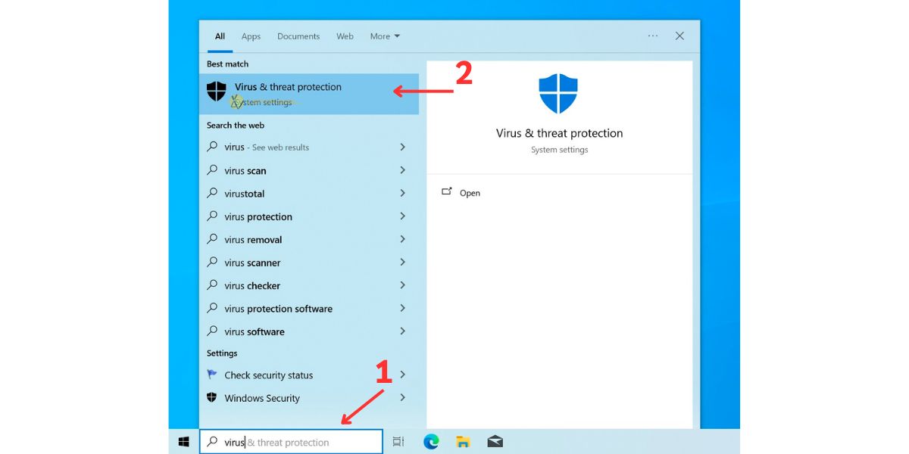Viewport: 909px width, 454px height.
Task: Open the Windows Start button
Action: click(x=183, y=442)
